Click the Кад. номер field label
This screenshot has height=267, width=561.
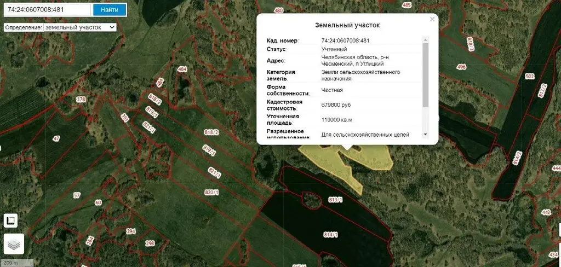[282, 40]
